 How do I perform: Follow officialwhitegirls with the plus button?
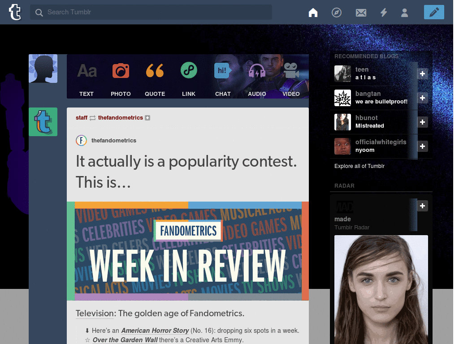tap(422, 146)
